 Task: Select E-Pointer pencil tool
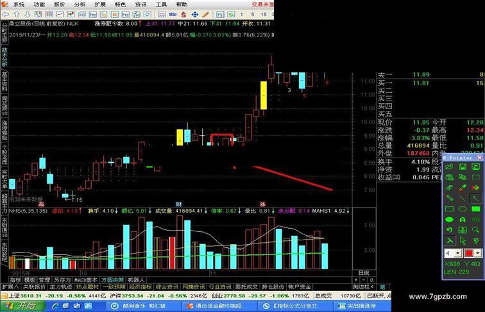(x=450, y=198)
